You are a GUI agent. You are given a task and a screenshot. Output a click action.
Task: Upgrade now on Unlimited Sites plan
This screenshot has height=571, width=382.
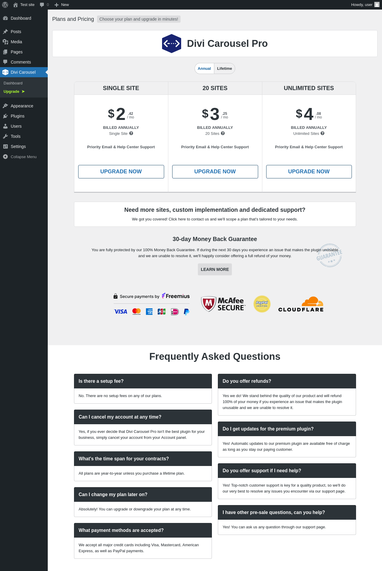tap(309, 172)
